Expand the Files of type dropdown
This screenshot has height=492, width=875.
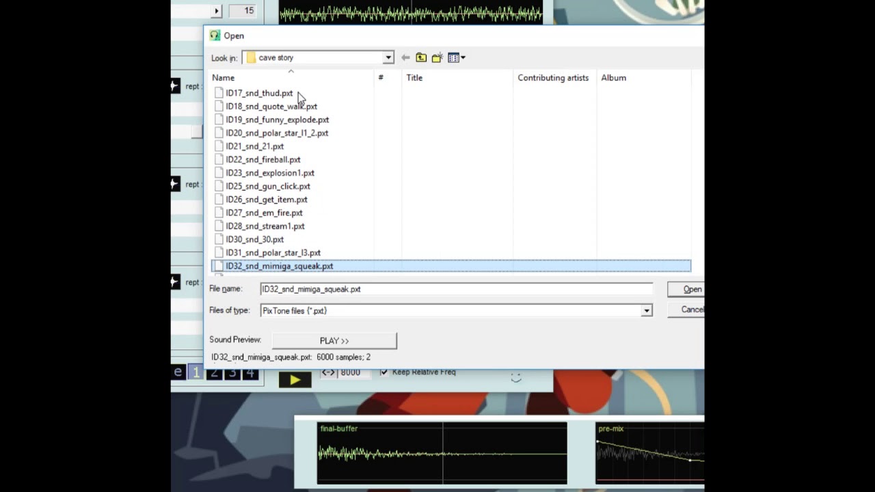click(x=646, y=311)
